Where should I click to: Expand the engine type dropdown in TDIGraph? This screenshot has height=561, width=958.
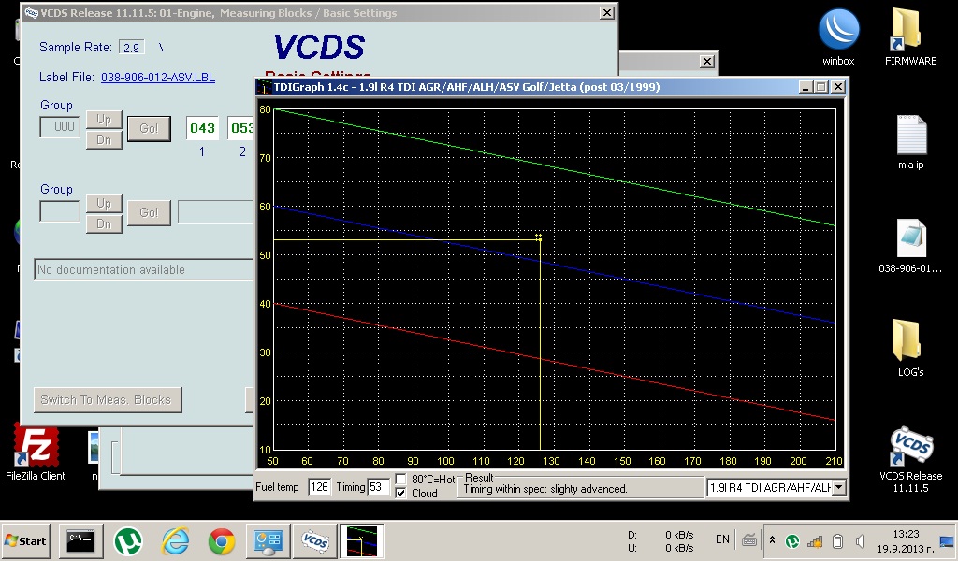[837, 487]
